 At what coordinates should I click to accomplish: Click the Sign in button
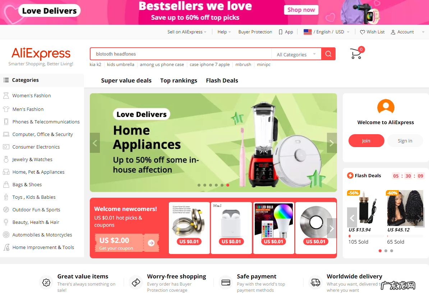click(x=405, y=141)
